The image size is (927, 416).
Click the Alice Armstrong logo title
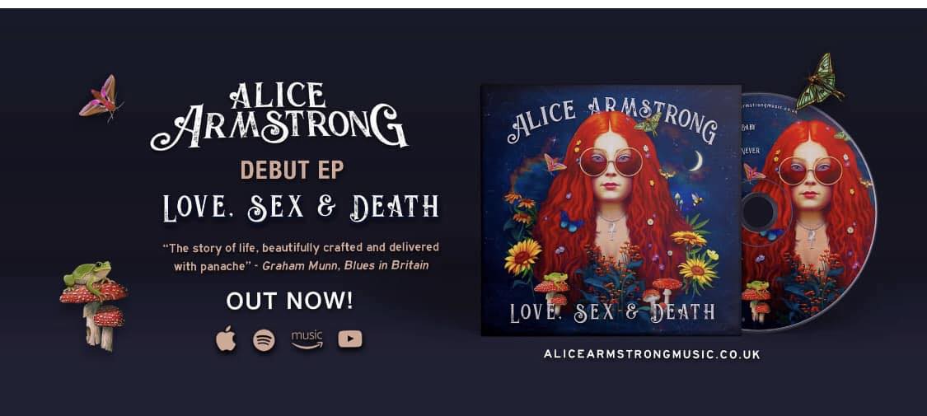point(279,116)
